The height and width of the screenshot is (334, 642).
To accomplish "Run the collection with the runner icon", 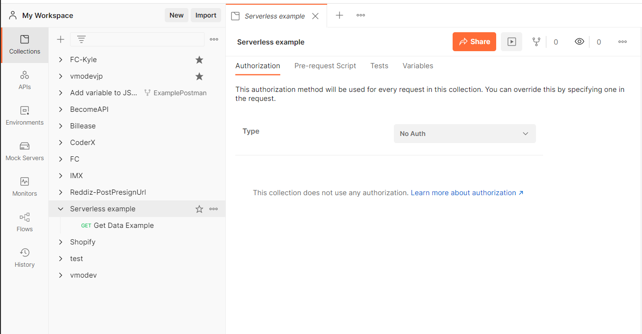I will (x=511, y=42).
